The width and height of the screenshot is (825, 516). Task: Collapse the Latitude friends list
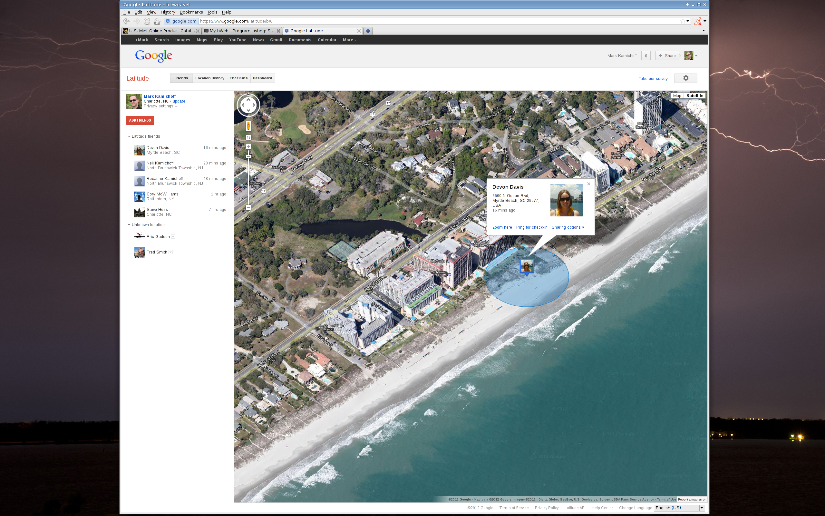click(129, 136)
